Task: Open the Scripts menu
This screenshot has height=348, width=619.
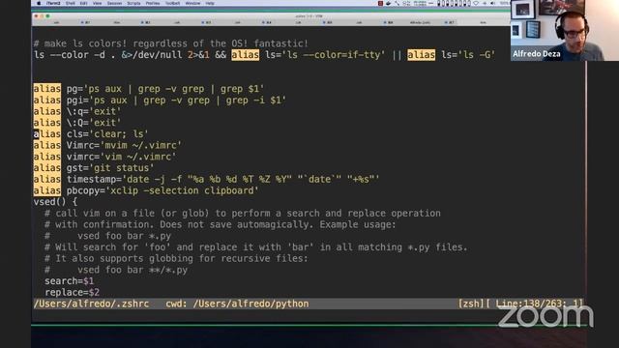Action: (133, 3)
